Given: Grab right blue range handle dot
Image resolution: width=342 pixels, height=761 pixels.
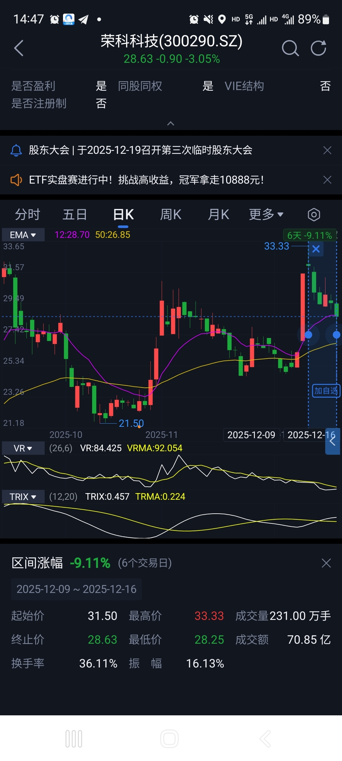Looking at the screenshot, I should pos(337,335).
